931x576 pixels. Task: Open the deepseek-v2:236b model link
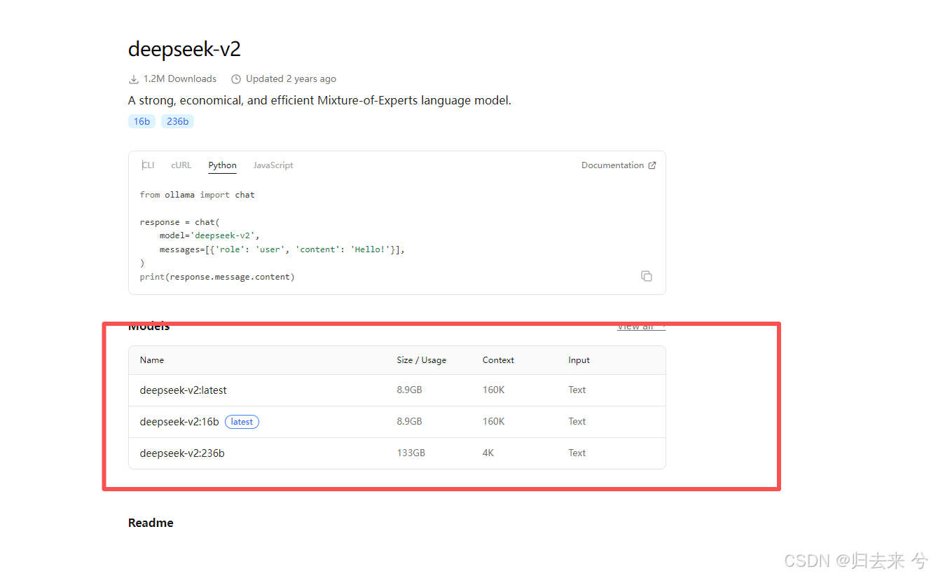[x=182, y=453]
